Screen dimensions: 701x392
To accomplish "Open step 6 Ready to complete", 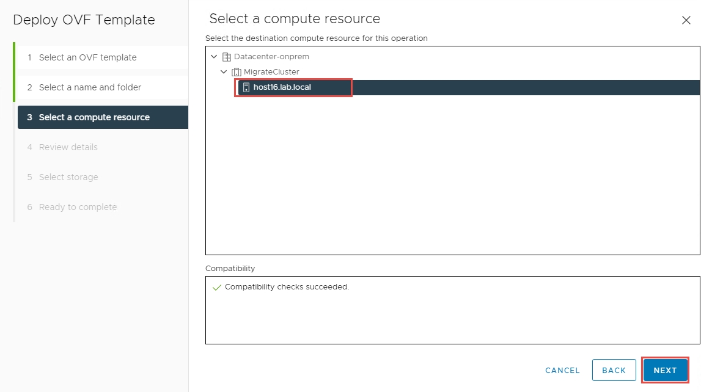I will (78, 207).
